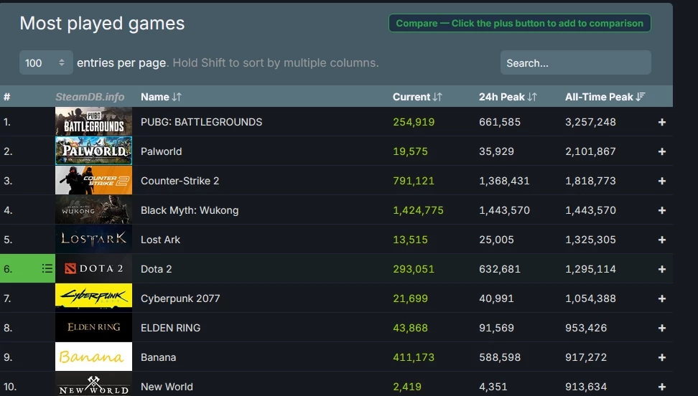
Task: Open the Counter-Strike 2 game link
Action: (180, 181)
